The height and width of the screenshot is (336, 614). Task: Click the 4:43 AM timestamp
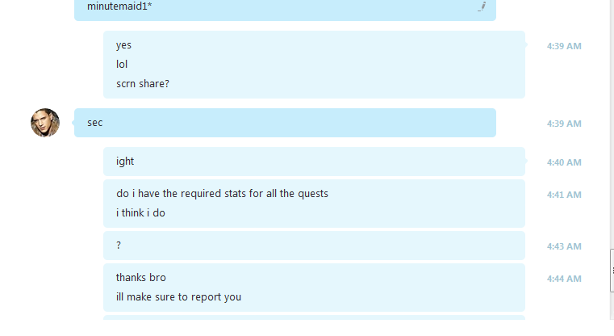click(x=564, y=246)
